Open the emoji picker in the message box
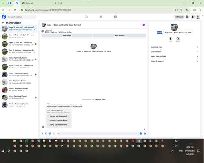The width and height of the screenshot is (204, 163). [141, 134]
